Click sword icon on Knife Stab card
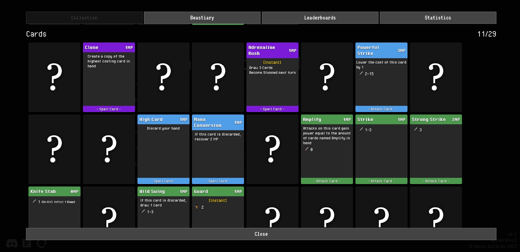Screen dimensions: 520x252 (34, 202)
